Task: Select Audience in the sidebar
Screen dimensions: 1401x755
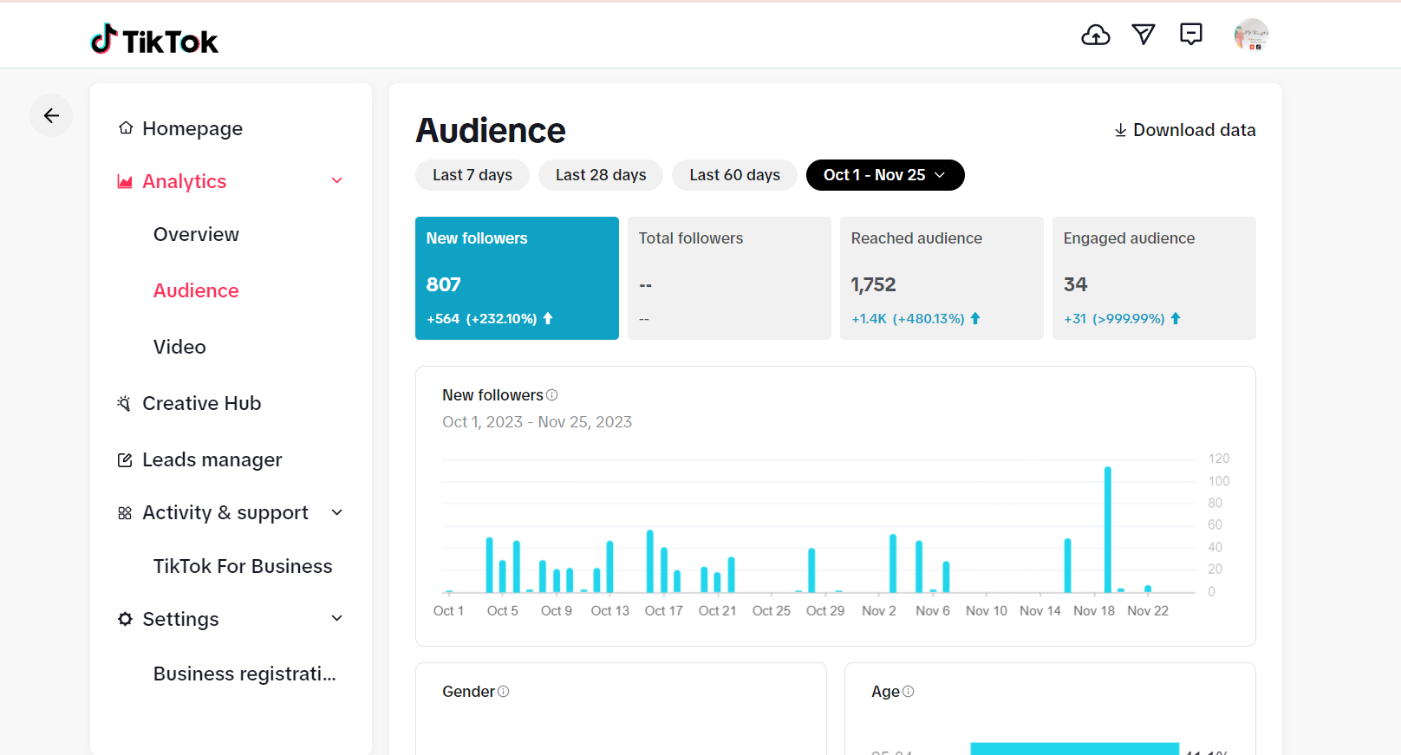Action: 196,291
